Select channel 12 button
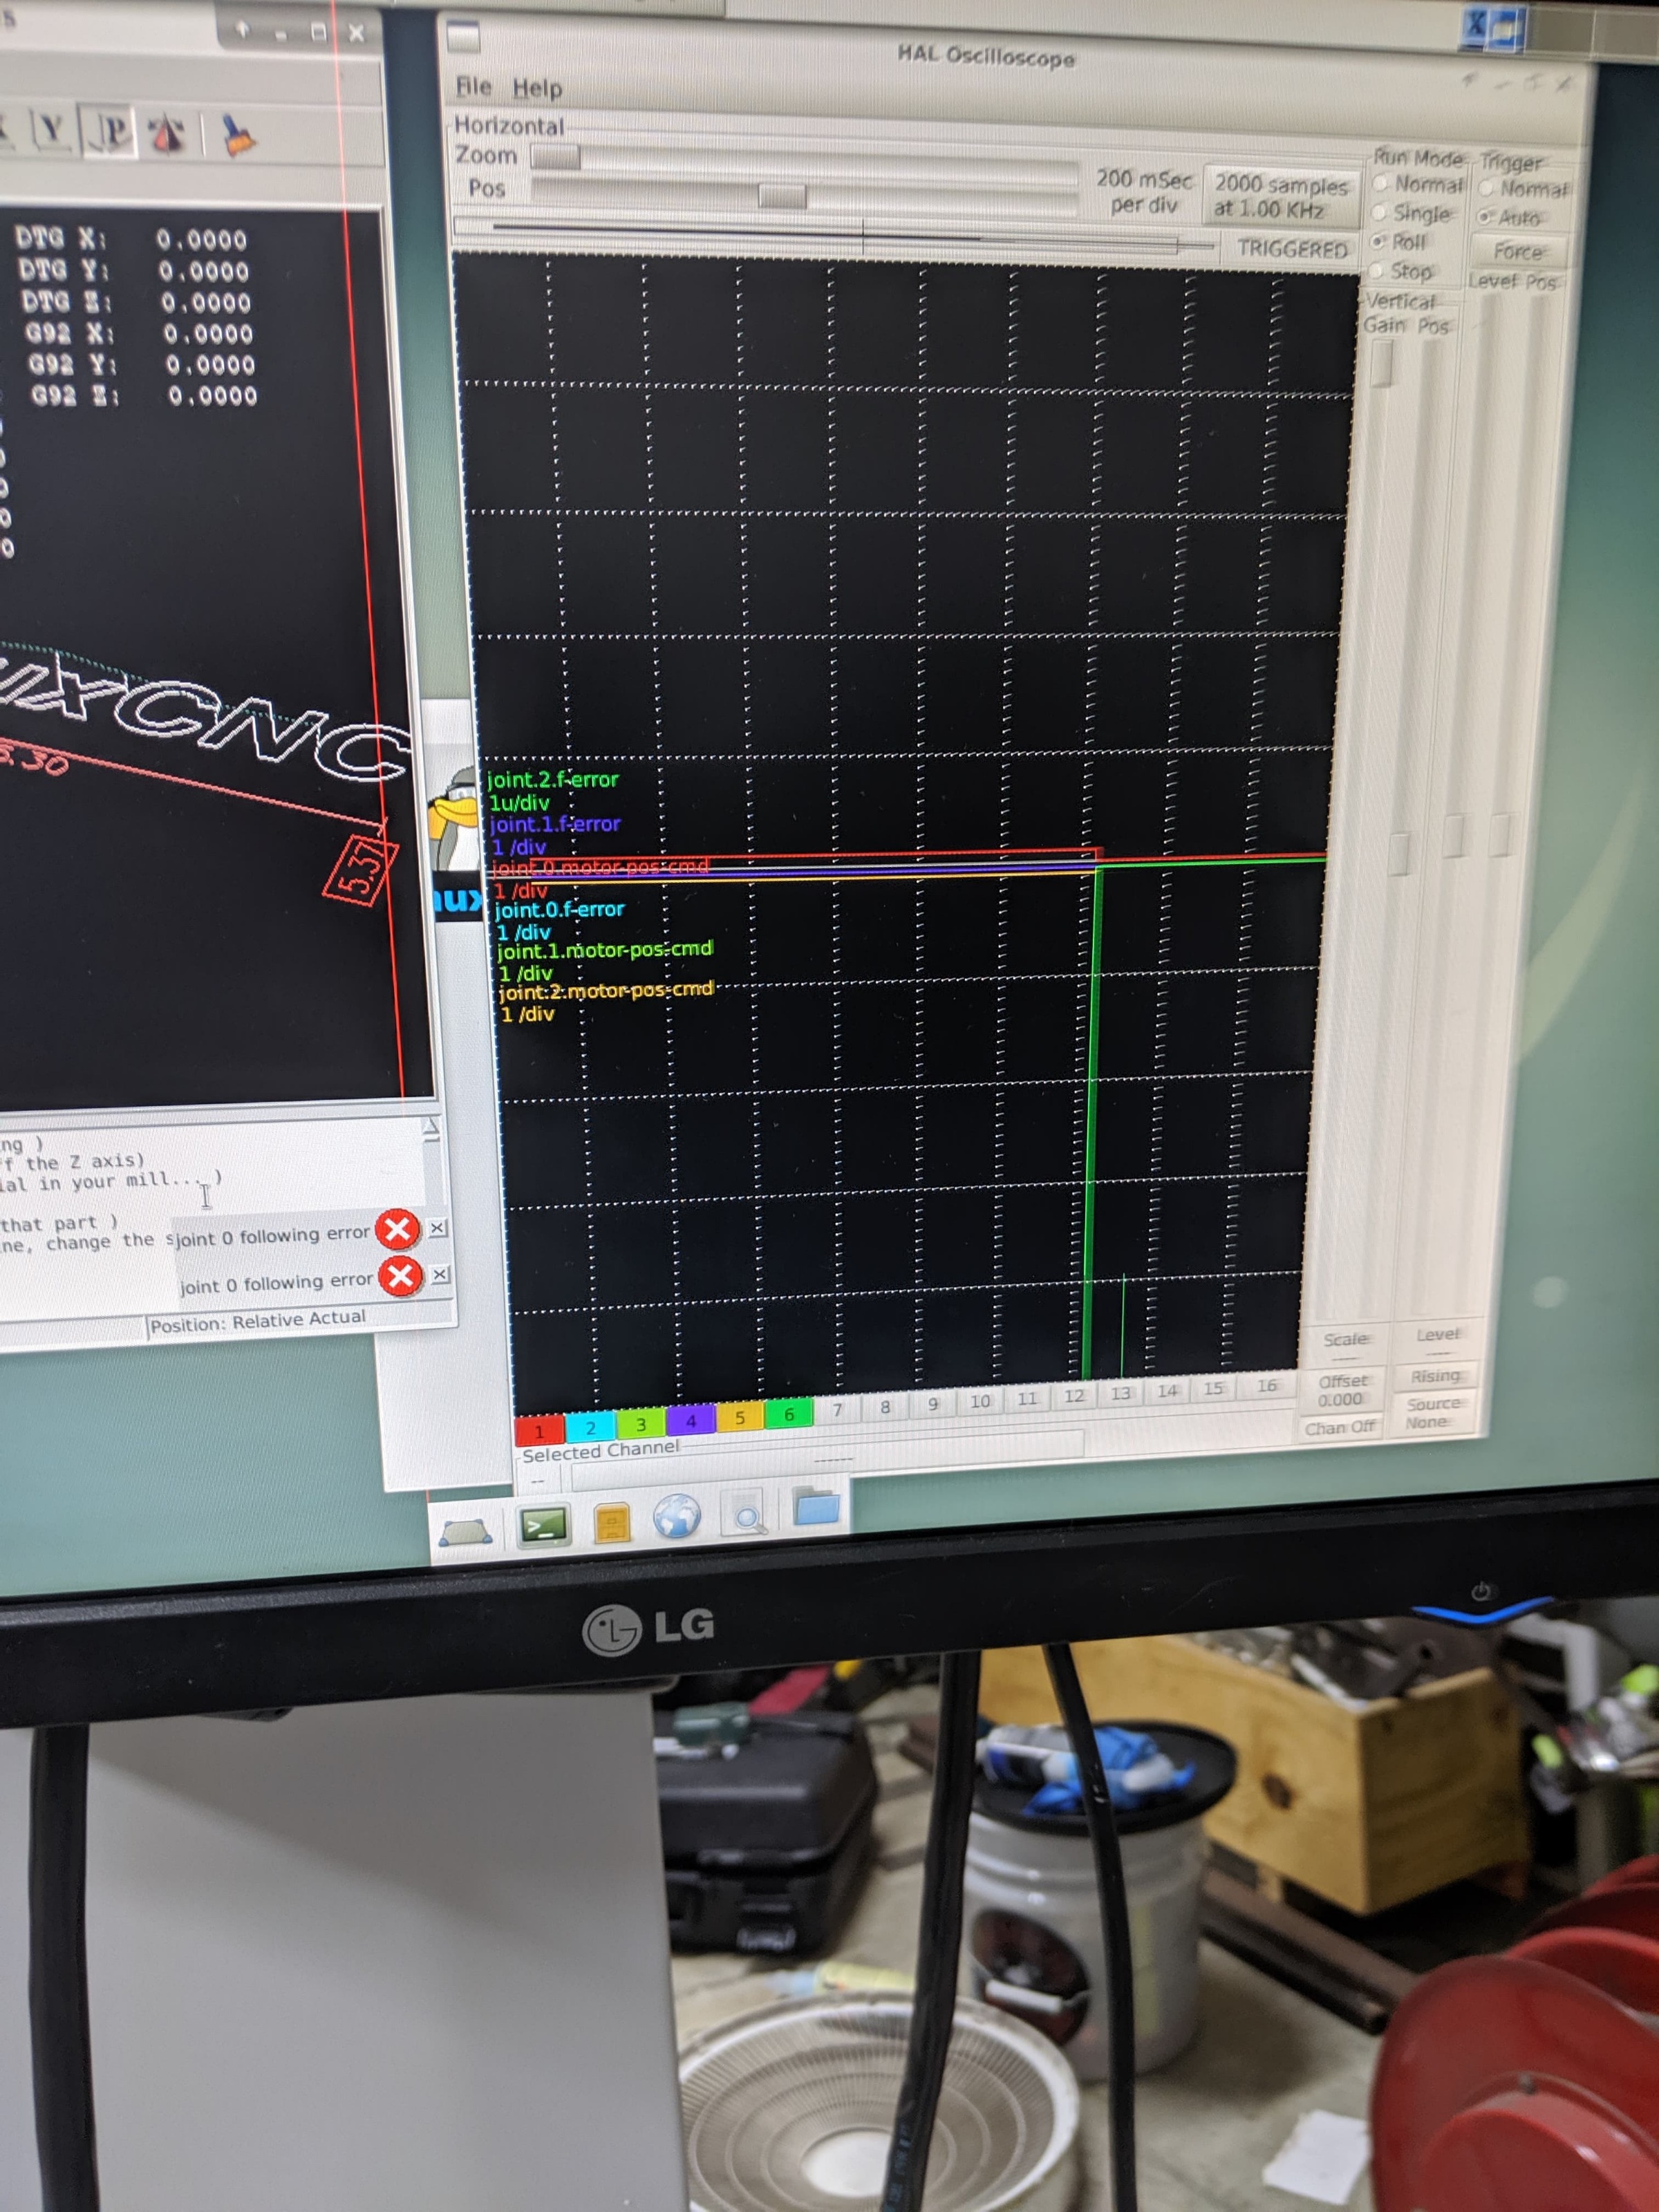Screen dimensions: 1659x2212 [1074, 1395]
